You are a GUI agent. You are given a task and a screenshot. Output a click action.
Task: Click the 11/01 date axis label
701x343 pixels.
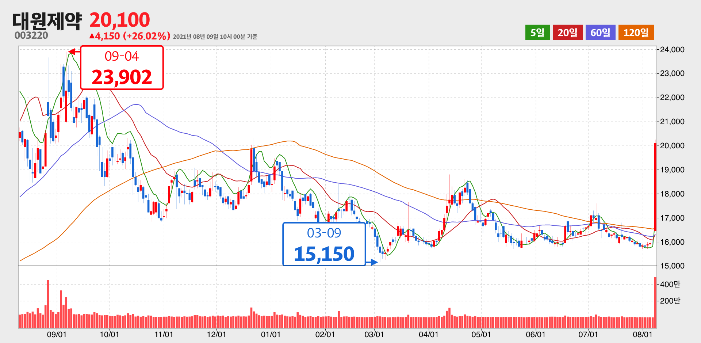(164, 334)
